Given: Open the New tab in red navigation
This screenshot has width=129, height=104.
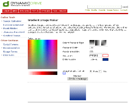Looking at the screenshot, I should coord(15,11).
